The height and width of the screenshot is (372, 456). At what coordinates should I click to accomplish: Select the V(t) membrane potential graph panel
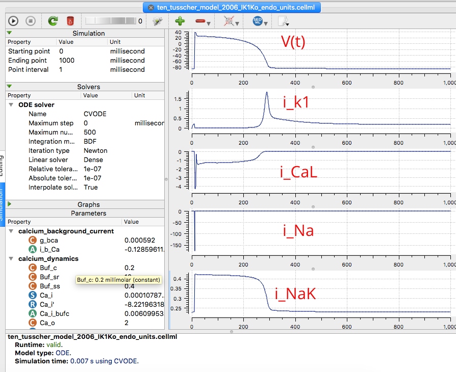pos(313,57)
